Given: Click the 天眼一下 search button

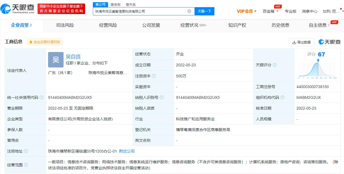Looking at the screenshot, I should [x=204, y=11].
